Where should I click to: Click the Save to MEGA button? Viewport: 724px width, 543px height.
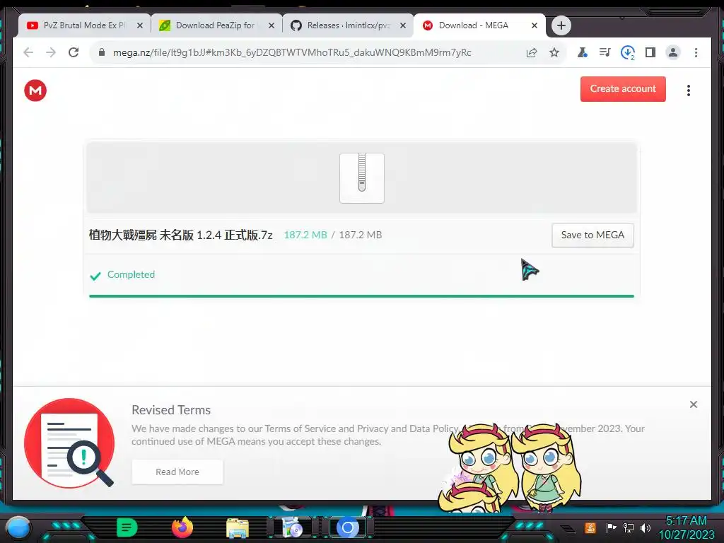pos(592,235)
